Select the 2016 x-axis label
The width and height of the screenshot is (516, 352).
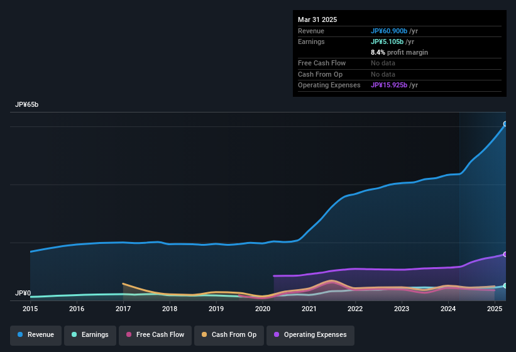pos(77,309)
